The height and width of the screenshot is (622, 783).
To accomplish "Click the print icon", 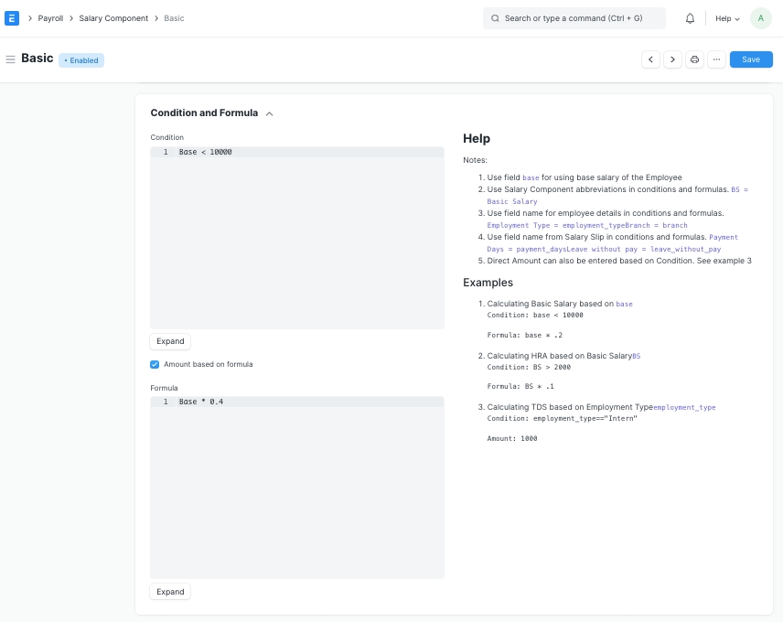I will coord(694,59).
